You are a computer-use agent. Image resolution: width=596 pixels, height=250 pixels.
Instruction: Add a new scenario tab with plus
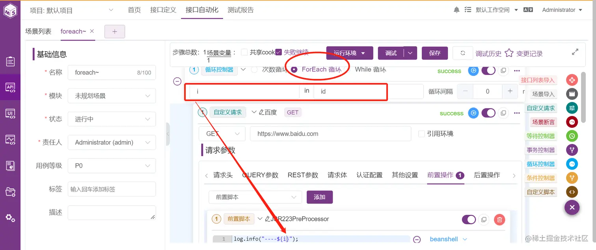pyautogui.click(x=115, y=32)
